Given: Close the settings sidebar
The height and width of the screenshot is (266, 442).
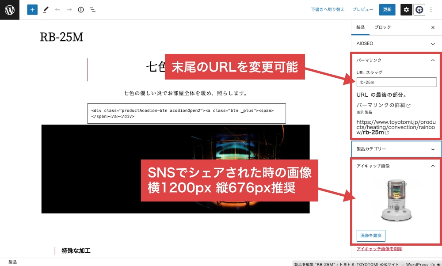Looking at the screenshot, I should click(433, 27).
